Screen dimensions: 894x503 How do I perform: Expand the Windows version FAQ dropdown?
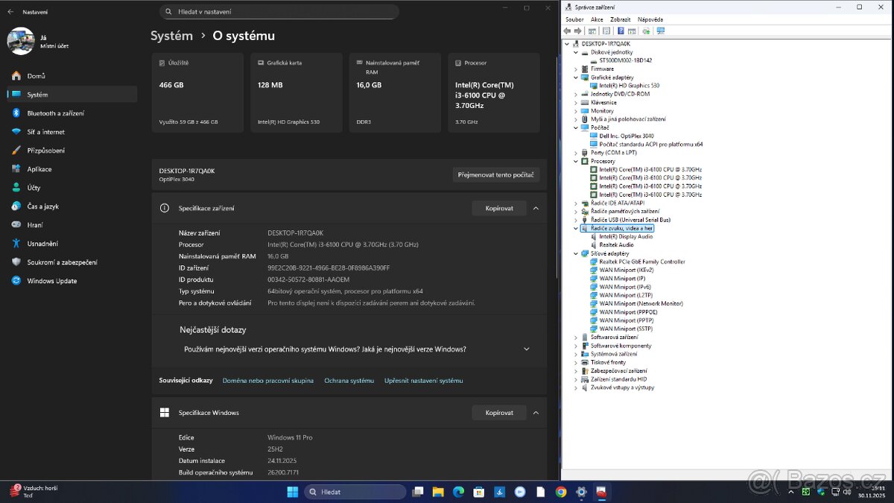526,348
